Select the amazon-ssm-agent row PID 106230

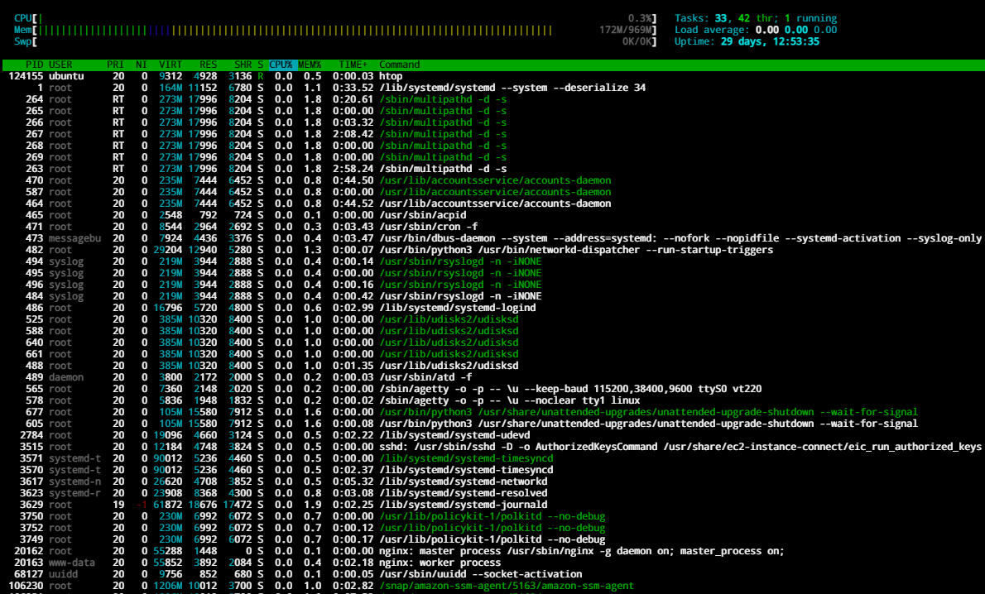click(492, 586)
